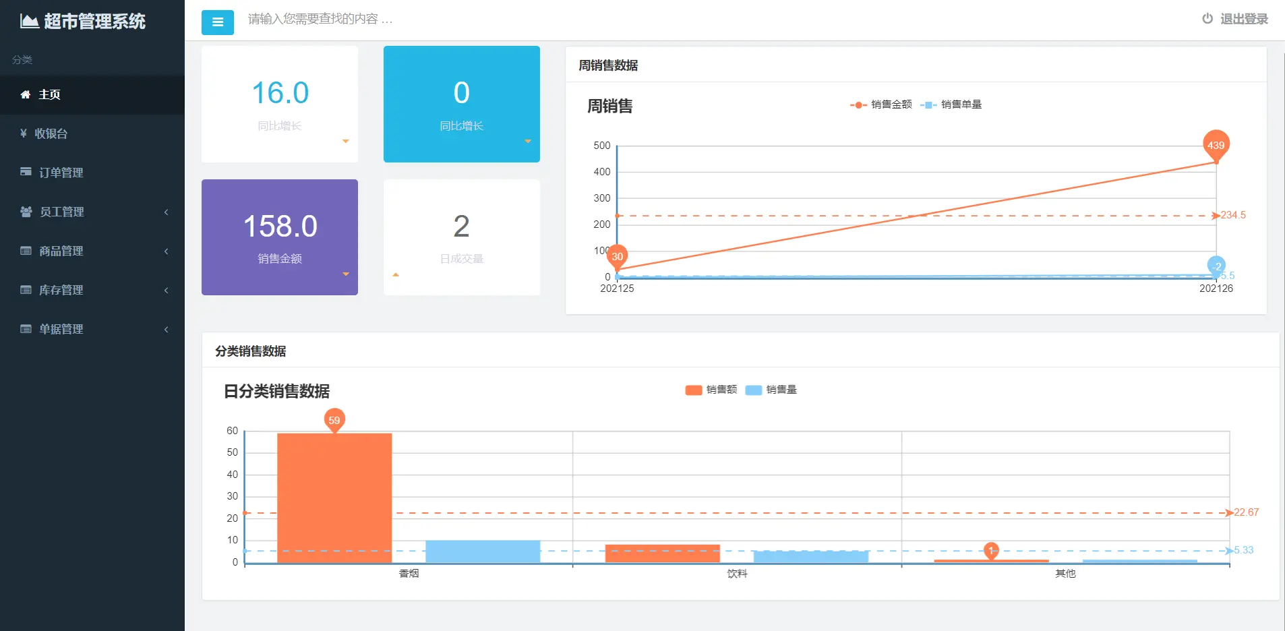Expand the 商品管理 submenu chevron
This screenshot has width=1285, height=631.
click(167, 251)
